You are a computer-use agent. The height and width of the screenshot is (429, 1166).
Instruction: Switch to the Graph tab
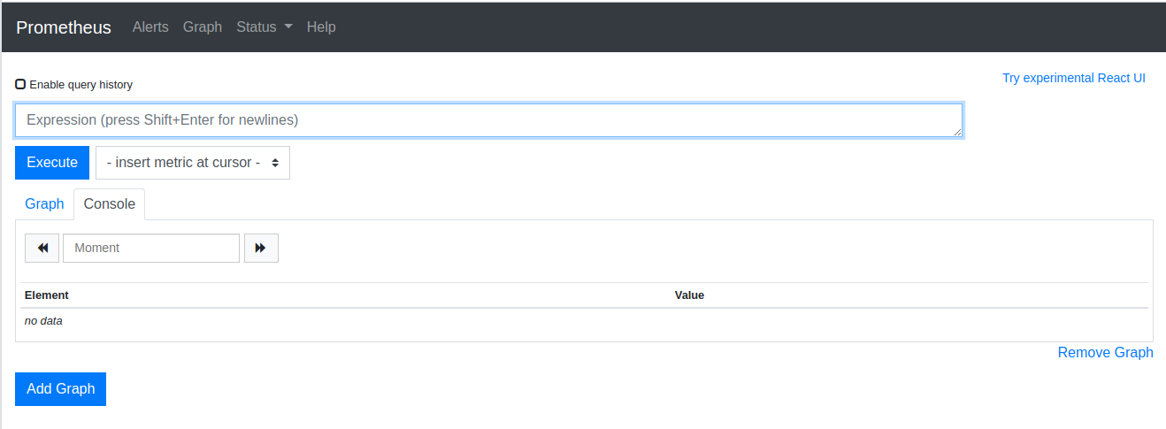pyautogui.click(x=44, y=203)
